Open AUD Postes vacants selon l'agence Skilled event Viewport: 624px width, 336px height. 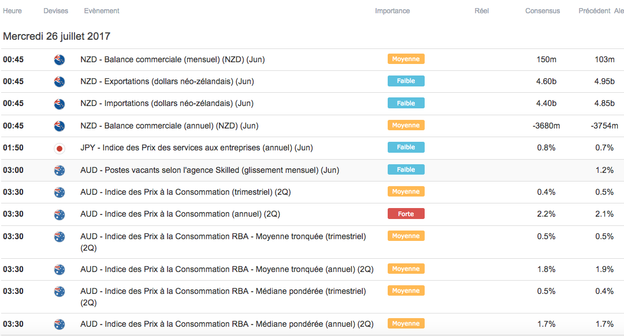point(210,170)
